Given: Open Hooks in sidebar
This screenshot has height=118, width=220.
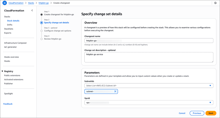Looking at the screenshot, I should point(7,61).
